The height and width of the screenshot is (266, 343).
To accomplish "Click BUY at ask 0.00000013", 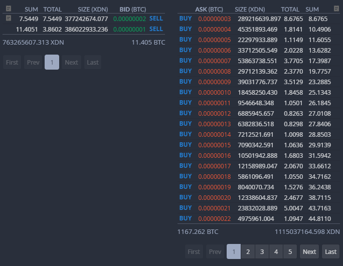I will [186, 124].
